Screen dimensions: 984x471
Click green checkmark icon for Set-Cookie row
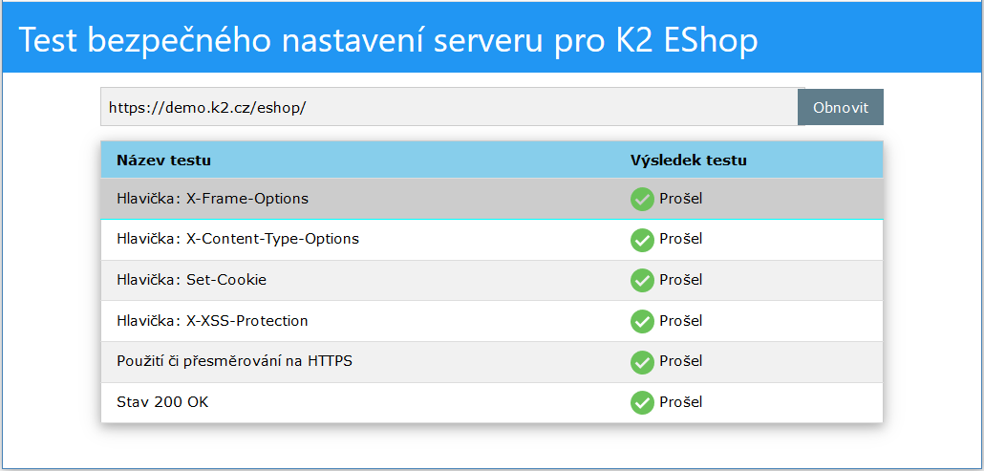click(x=642, y=280)
